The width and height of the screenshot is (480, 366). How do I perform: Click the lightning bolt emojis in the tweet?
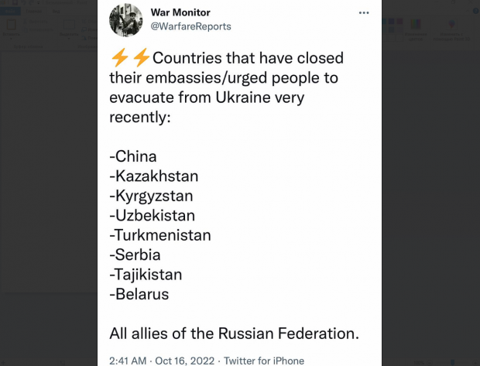point(130,58)
